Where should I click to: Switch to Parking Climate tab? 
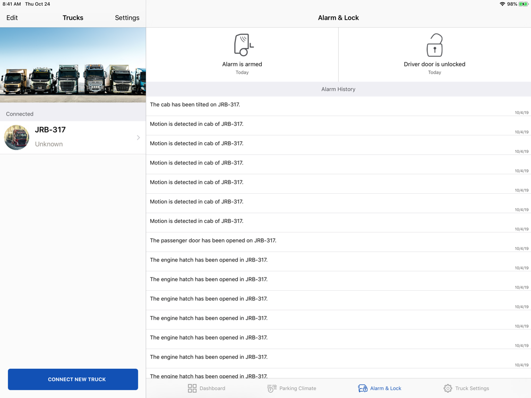[297, 388]
